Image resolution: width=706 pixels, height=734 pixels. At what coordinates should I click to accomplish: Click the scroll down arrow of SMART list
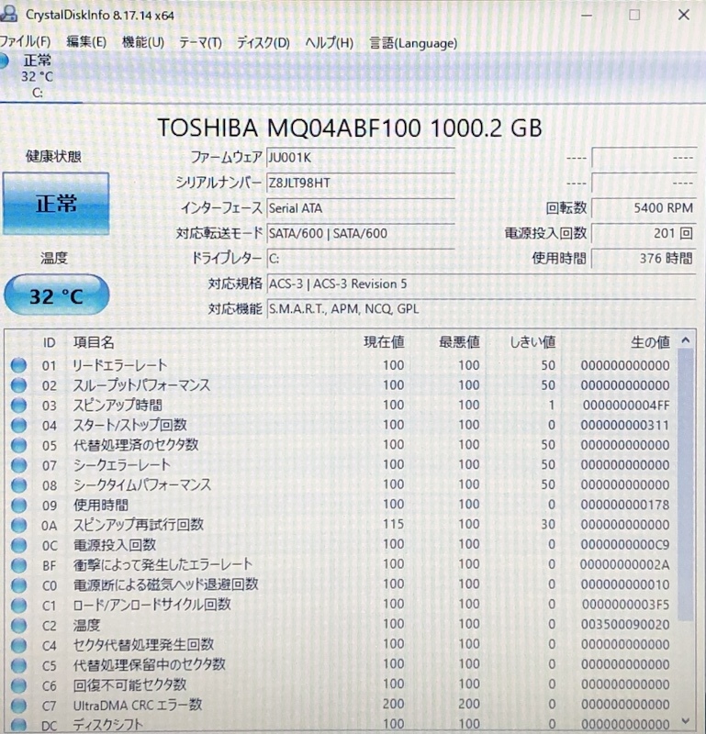(x=686, y=721)
